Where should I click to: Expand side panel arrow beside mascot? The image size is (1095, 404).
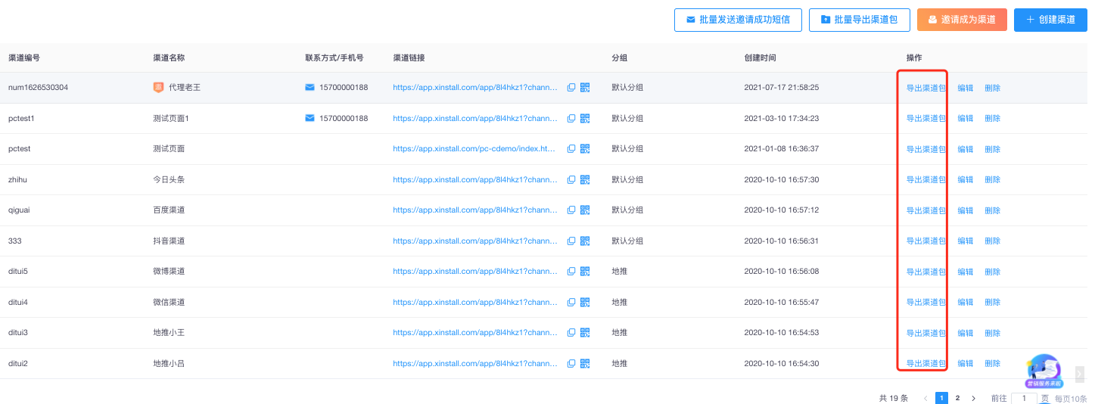(x=1080, y=373)
